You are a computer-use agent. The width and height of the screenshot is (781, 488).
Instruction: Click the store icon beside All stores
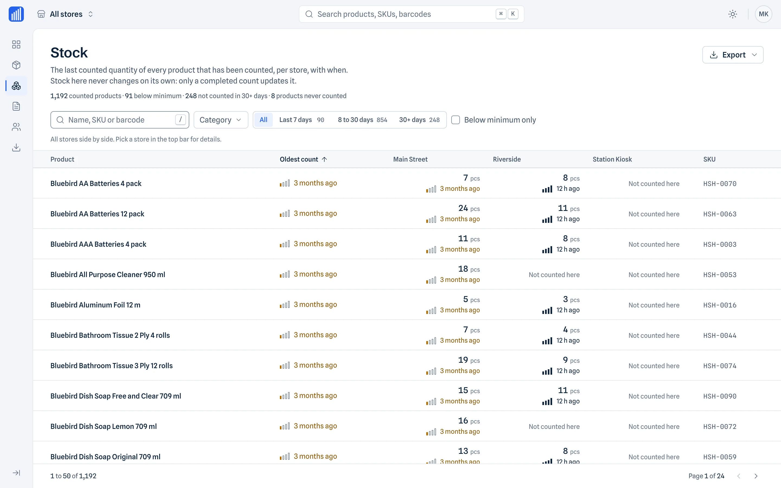click(41, 14)
